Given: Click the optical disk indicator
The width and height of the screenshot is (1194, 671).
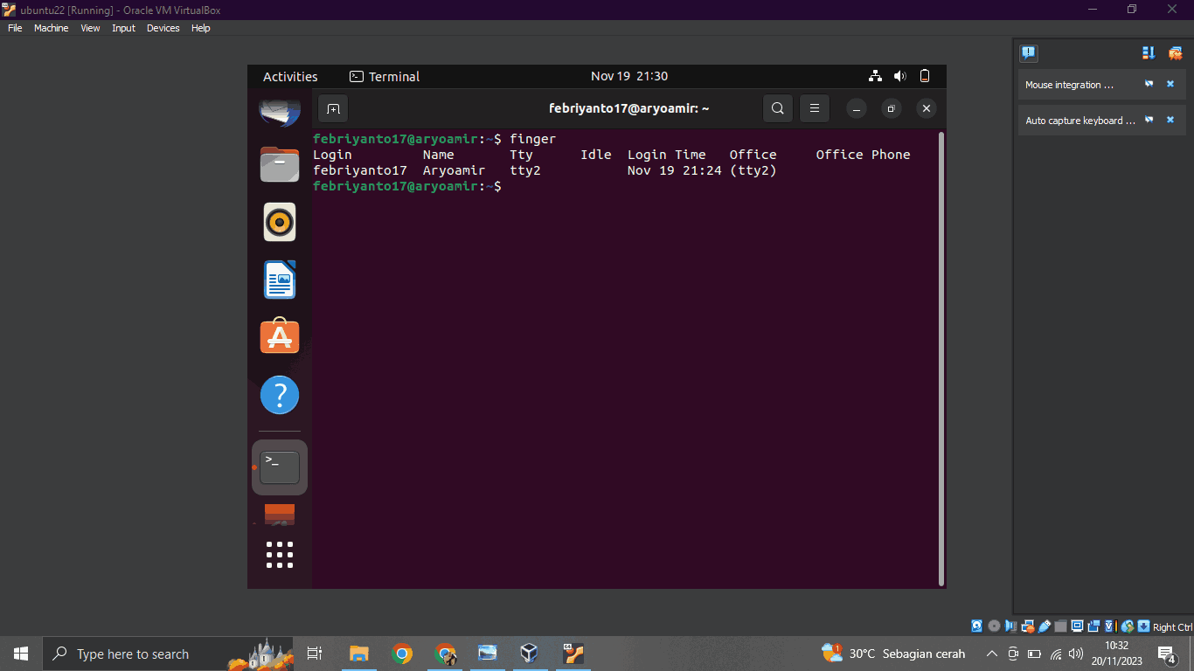Looking at the screenshot, I should coord(994,626).
